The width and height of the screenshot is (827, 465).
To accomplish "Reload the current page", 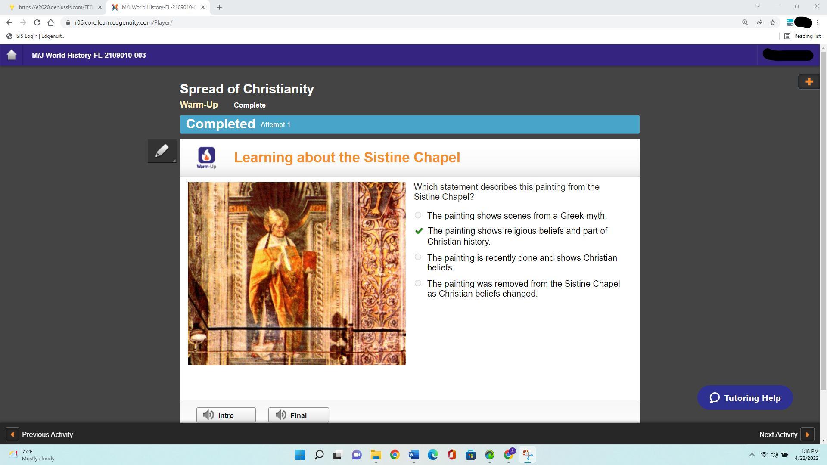I will click(x=37, y=22).
